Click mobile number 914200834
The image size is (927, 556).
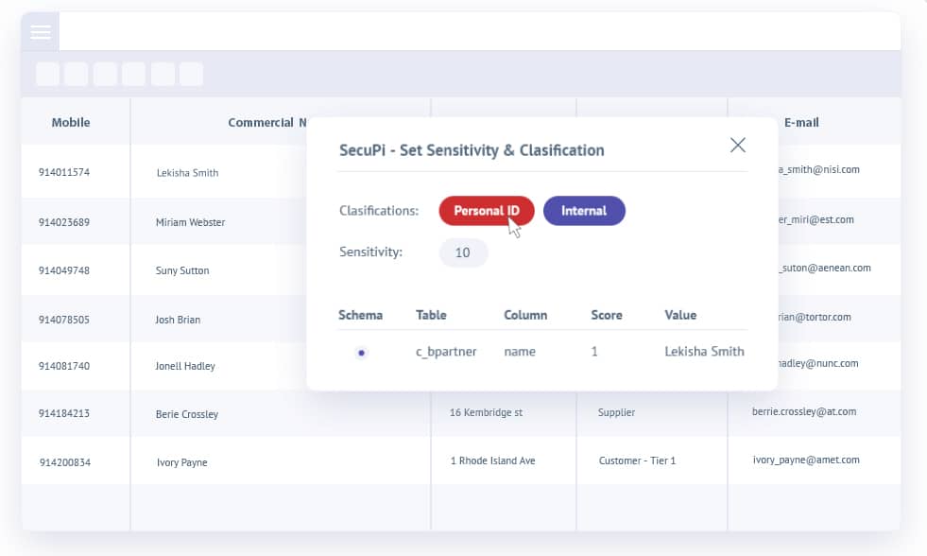pyautogui.click(x=65, y=462)
